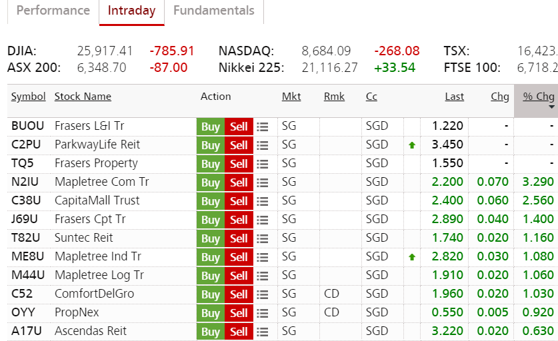Open list menu icon for Frasers L&I Tr
The height and width of the screenshot is (341, 558).
tap(263, 127)
